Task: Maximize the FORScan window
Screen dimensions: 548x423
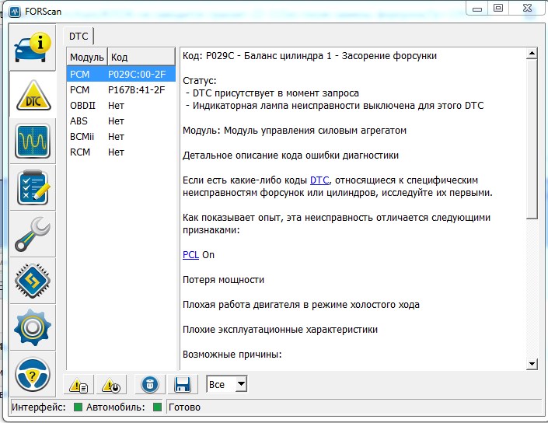Action: [498, 8]
